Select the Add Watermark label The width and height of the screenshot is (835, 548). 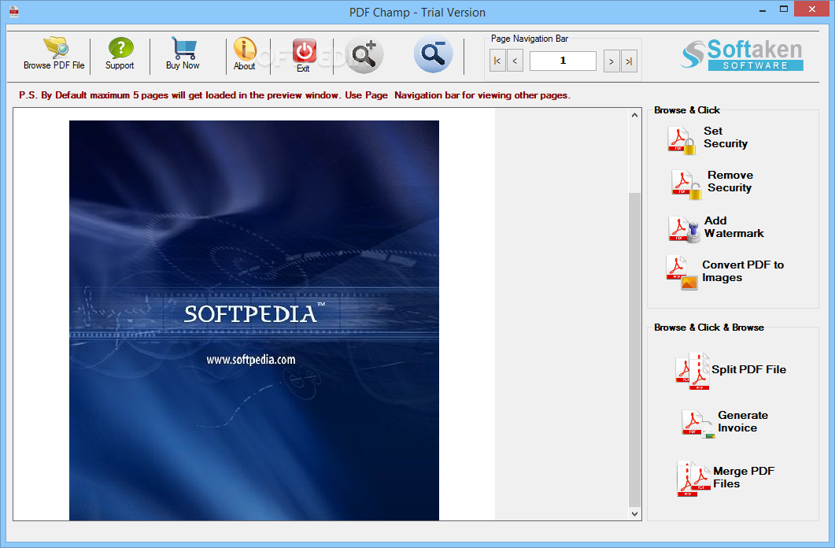733,227
